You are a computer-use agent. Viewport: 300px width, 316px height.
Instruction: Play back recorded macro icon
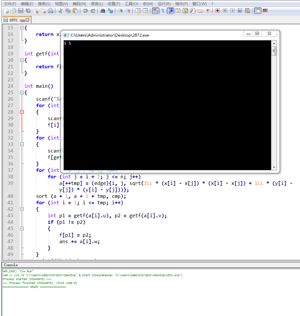[x=233, y=11]
